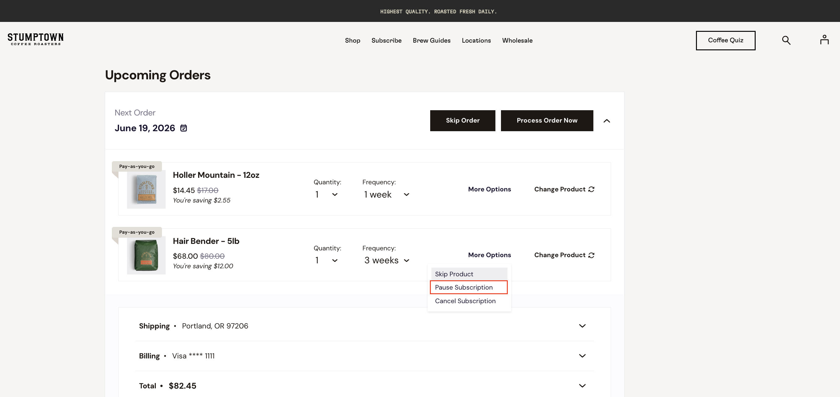840x397 pixels.
Task: Click the Visa **** 1111 billing text
Action: click(x=193, y=356)
